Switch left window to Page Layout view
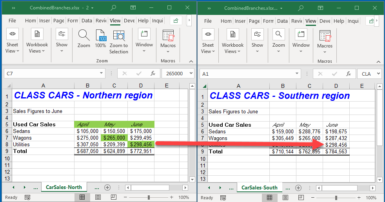 pyautogui.click(x=98, y=197)
